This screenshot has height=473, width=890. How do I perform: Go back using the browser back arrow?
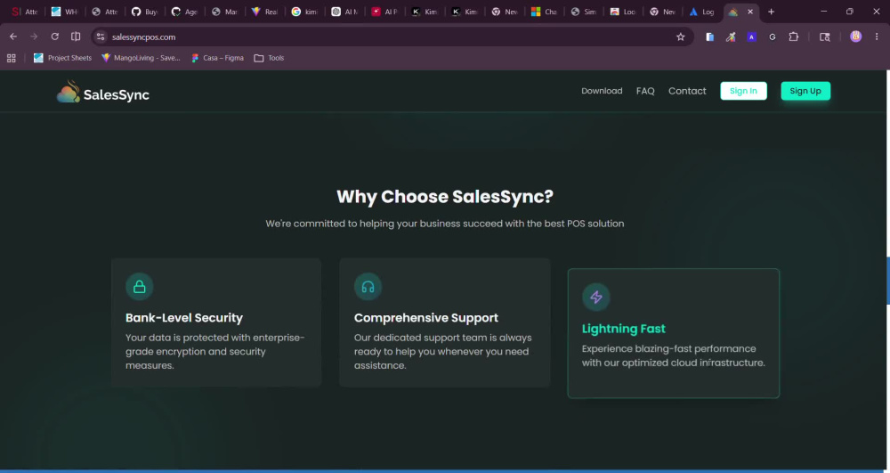[x=13, y=37]
